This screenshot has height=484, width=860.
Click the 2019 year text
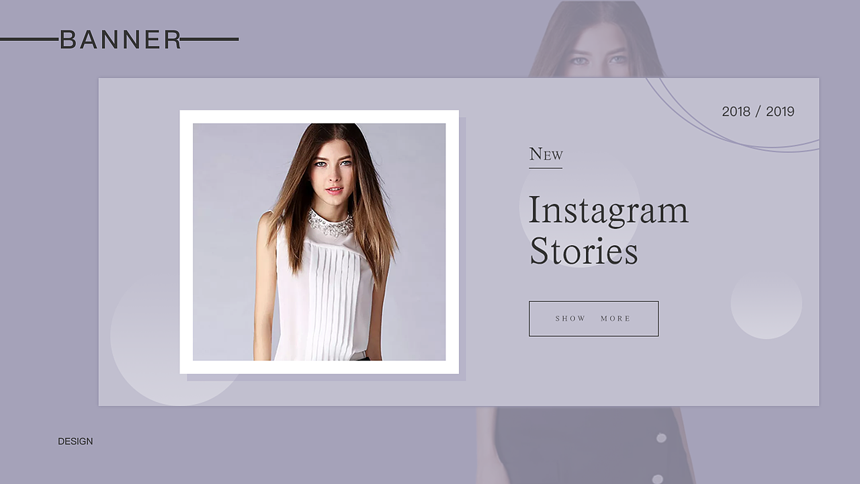pos(780,112)
